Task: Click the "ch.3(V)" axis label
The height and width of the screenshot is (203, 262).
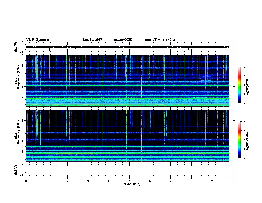Action: coord(16,170)
